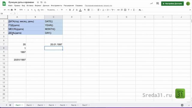Open the zoom 150% dropdown
Image resolution: width=192 pixels, height=108 pixels.
(22, 10)
